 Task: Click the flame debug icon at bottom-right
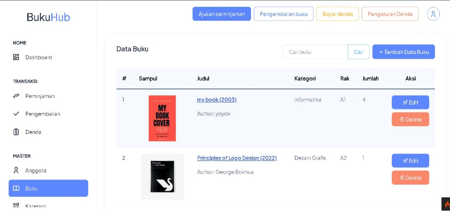[x=446, y=204]
